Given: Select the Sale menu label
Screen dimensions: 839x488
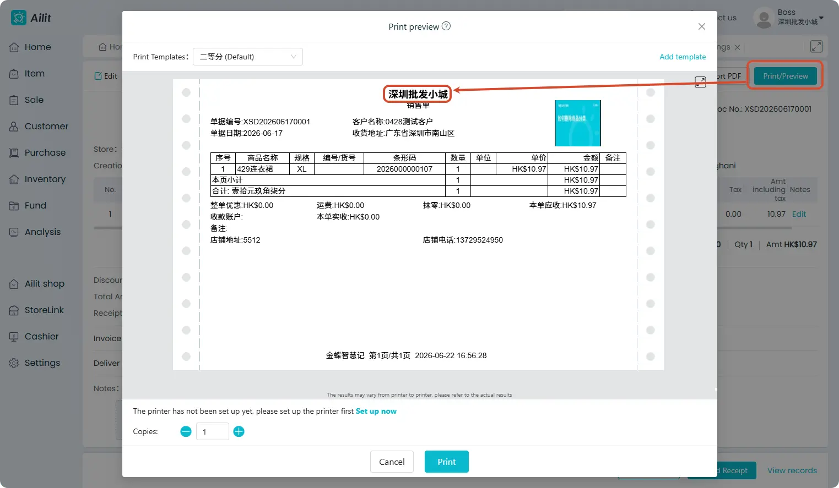Looking at the screenshot, I should click(x=34, y=100).
